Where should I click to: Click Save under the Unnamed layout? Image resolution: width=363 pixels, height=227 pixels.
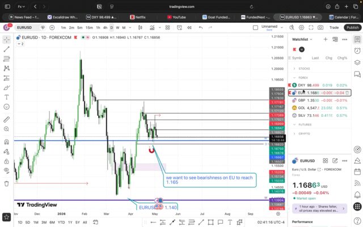(x=269, y=30)
